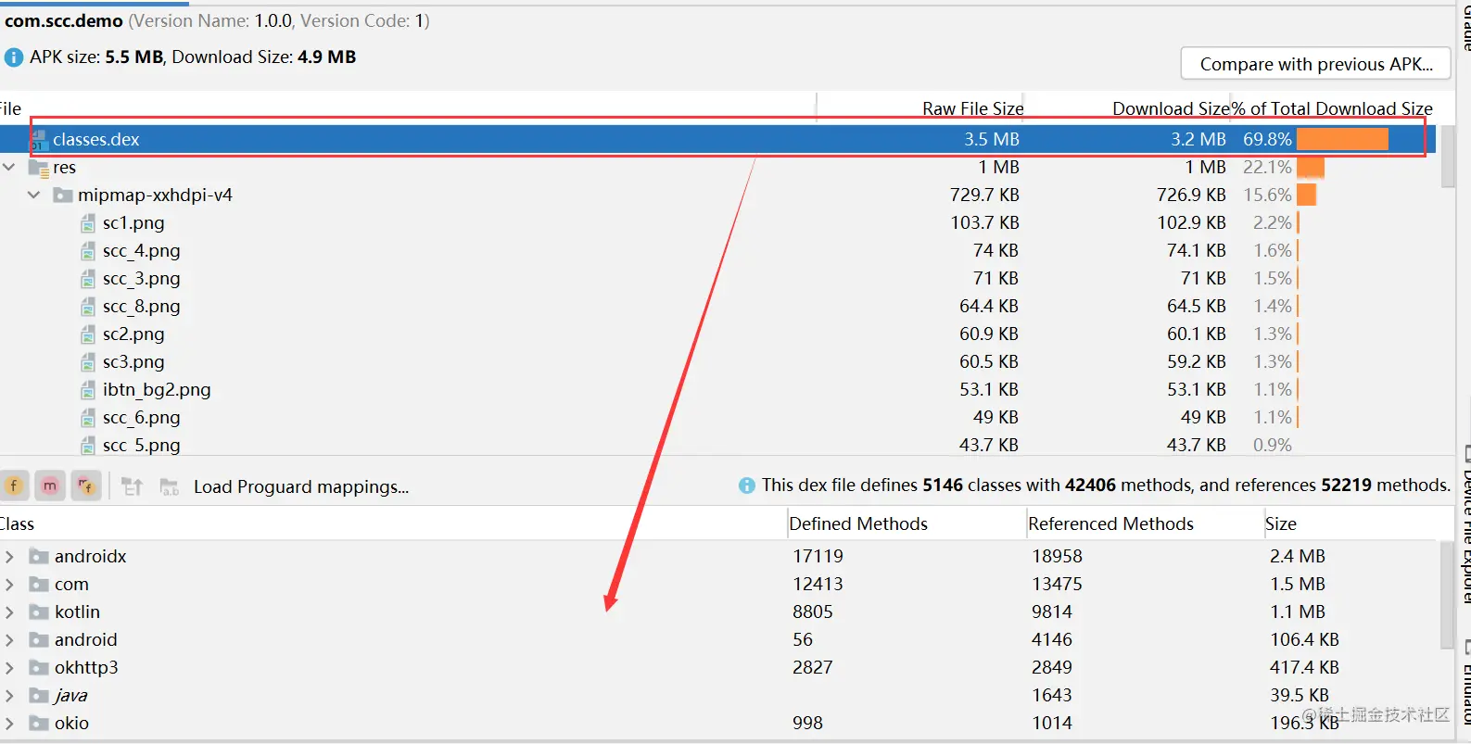Click the info icon beside dex file summary
Image resolution: width=1471 pixels, height=744 pixels.
tap(746, 485)
